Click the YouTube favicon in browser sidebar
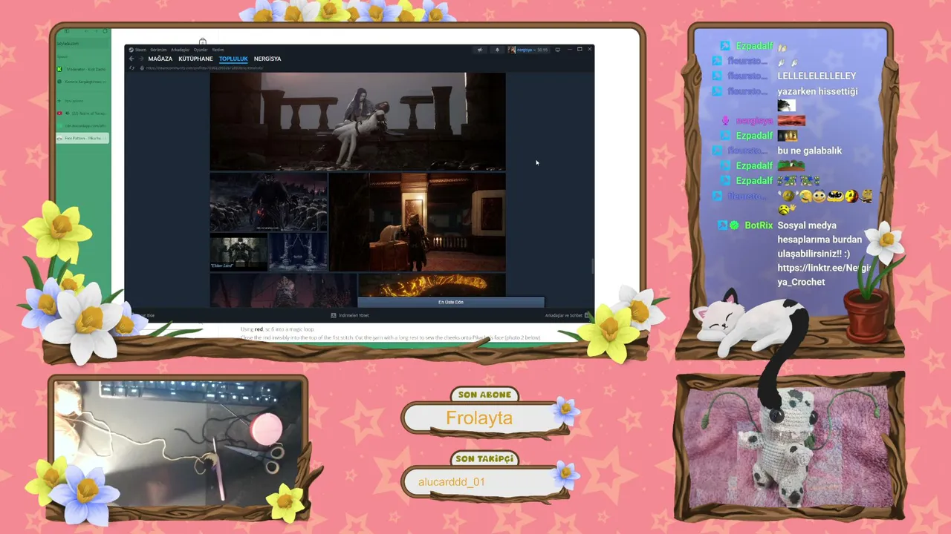Image resolution: width=951 pixels, height=534 pixels. point(59,113)
